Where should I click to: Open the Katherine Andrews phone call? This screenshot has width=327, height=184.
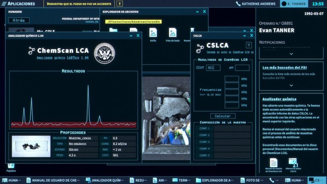[x=255, y=4]
